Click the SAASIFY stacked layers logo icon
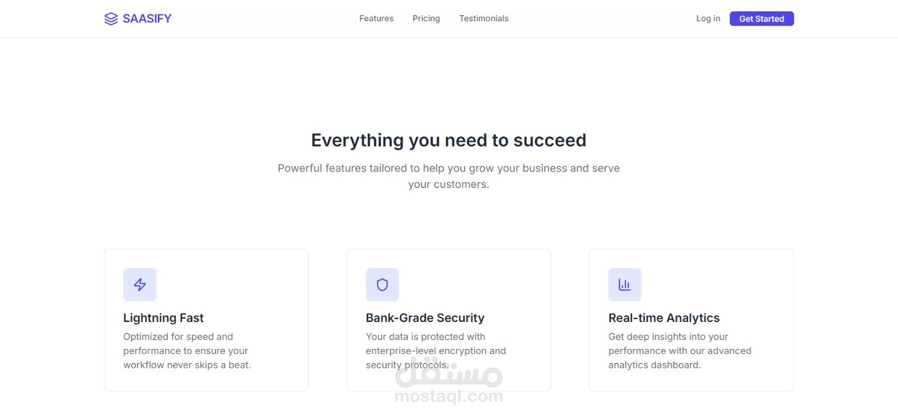This screenshot has height=414, width=898. 111,19
